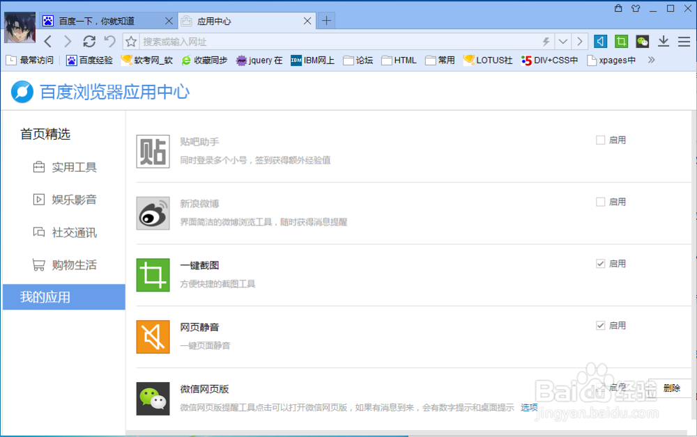
Task: Open 收藏同步 bookmark
Action: coord(204,61)
